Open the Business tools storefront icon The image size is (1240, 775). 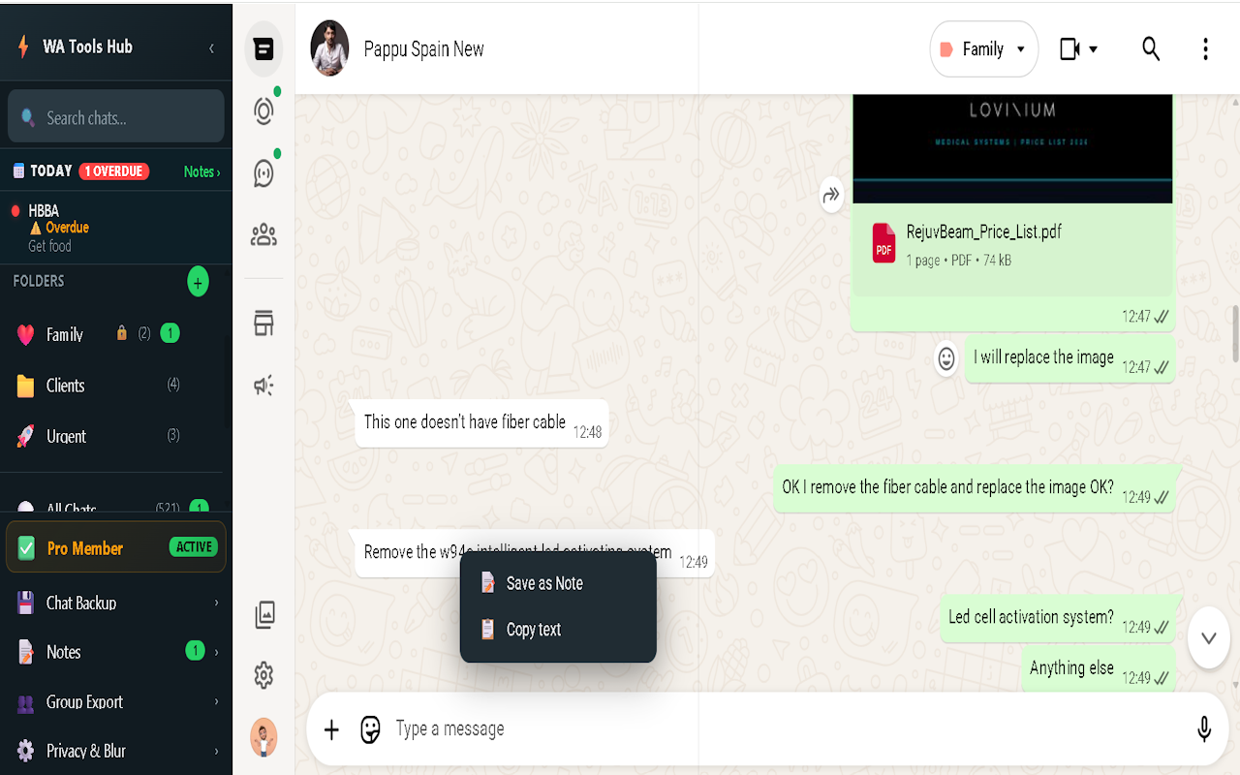click(263, 323)
